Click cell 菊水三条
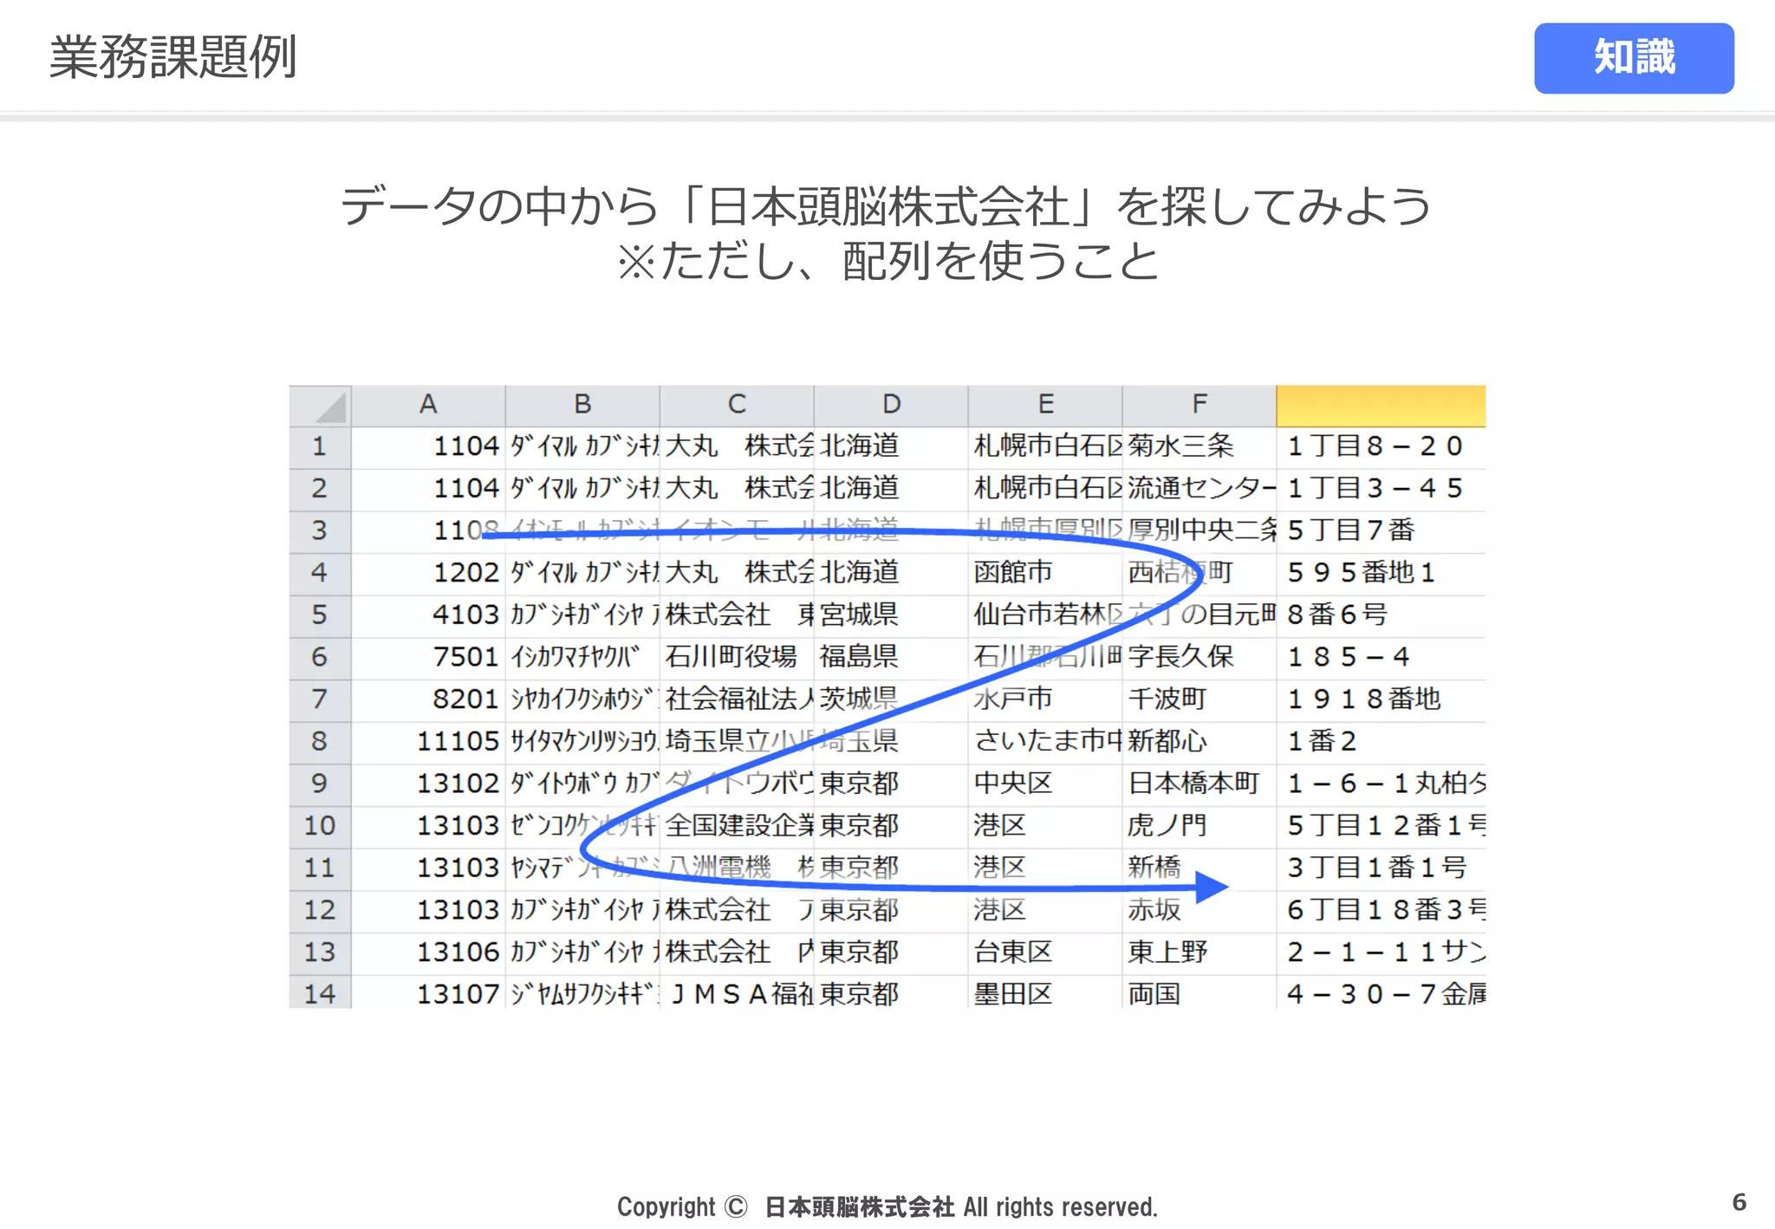 [1200, 447]
